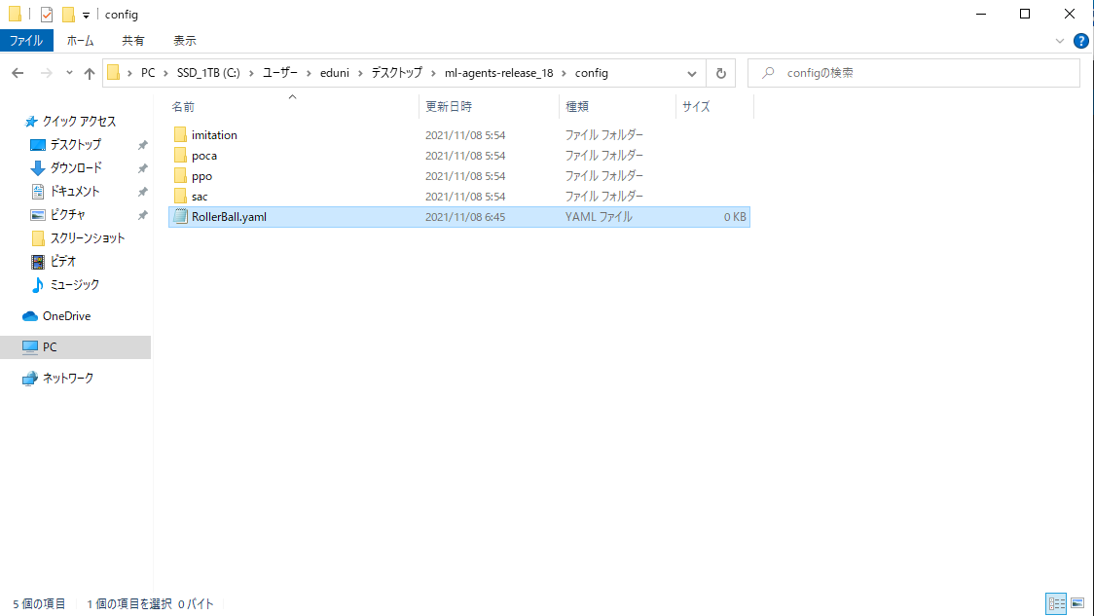Open the ファイル ribbon tab
This screenshot has width=1094, height=616.
pos(26,41)
